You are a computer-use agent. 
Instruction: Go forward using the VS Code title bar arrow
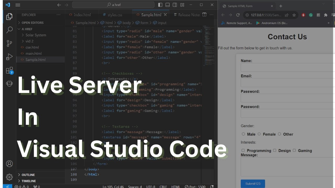pyautogui.click(x=66, y=5)
